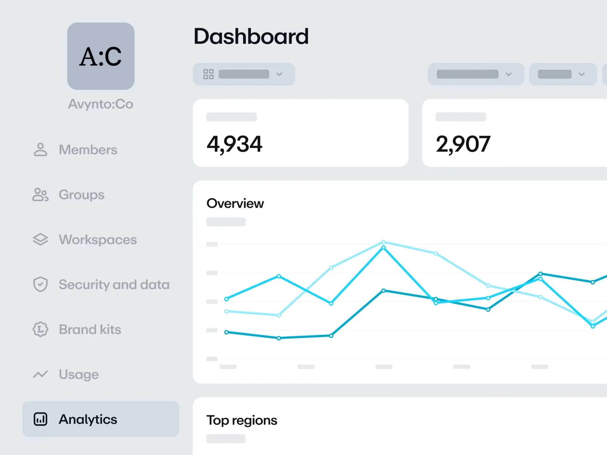The height and width of the screenshot is (455, 607).
Task: Click the grid icon in view dropdown
Action: pyautogui.click(x=208, y=74)
